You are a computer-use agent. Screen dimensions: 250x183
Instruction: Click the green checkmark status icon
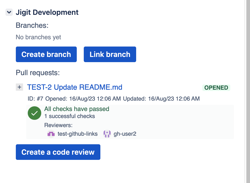point(34,113)
